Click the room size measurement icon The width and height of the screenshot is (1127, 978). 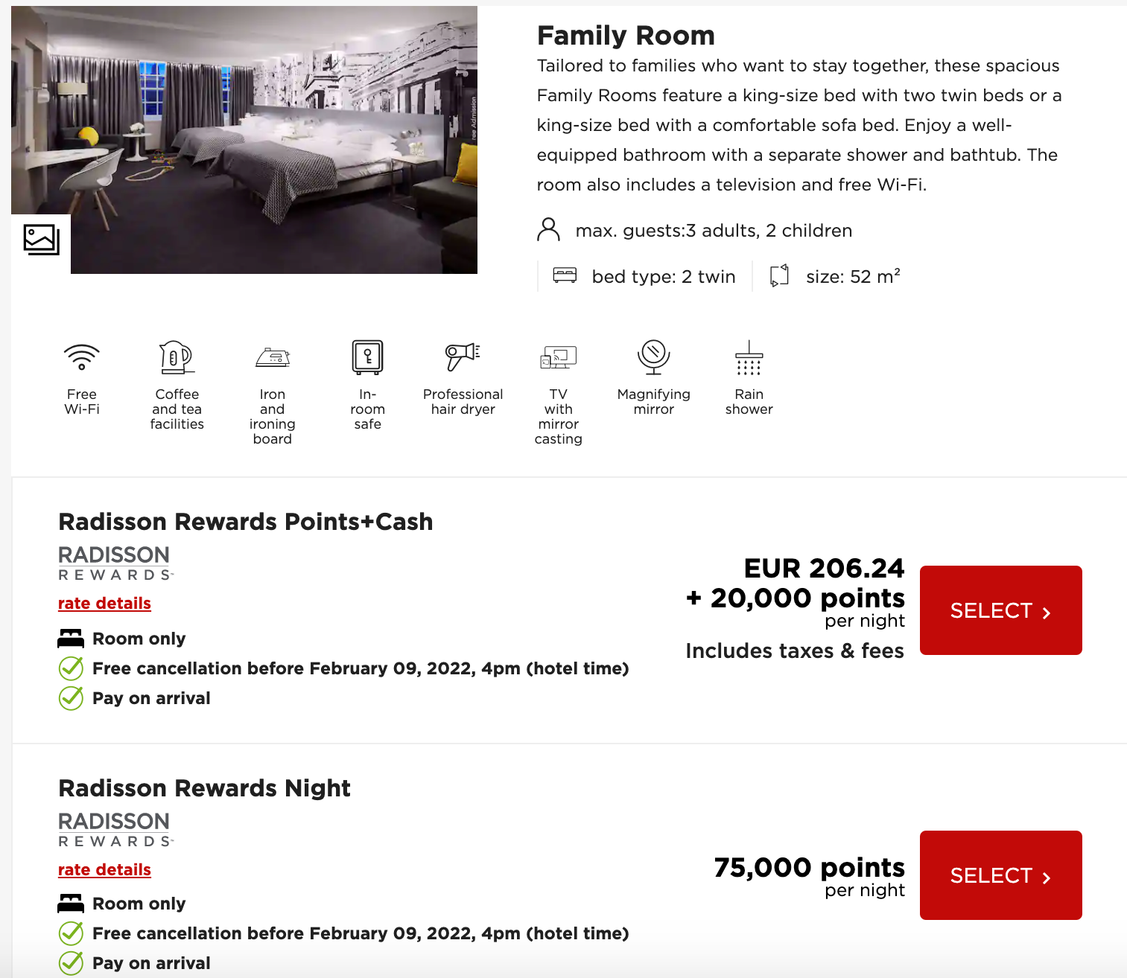(779, 275)
